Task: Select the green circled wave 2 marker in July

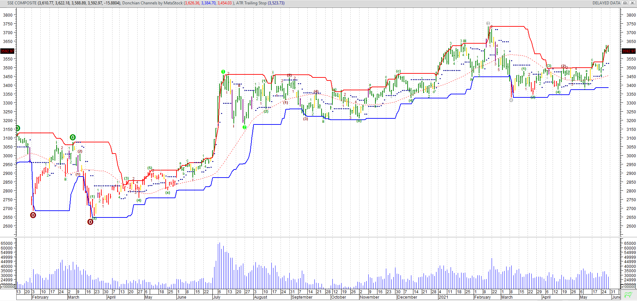Action: (244, 127)
